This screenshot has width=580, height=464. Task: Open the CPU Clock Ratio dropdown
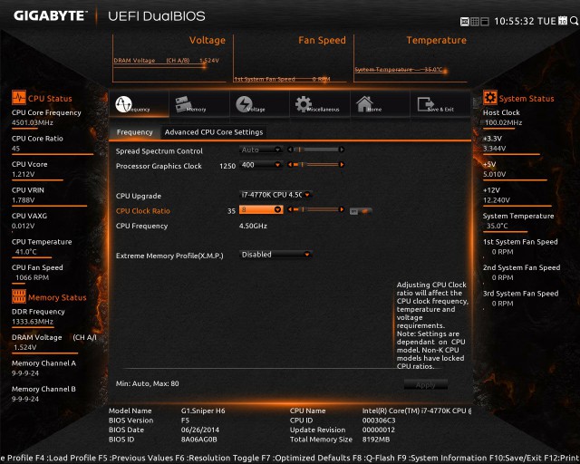pyautogui.click(x=261, y=209)
